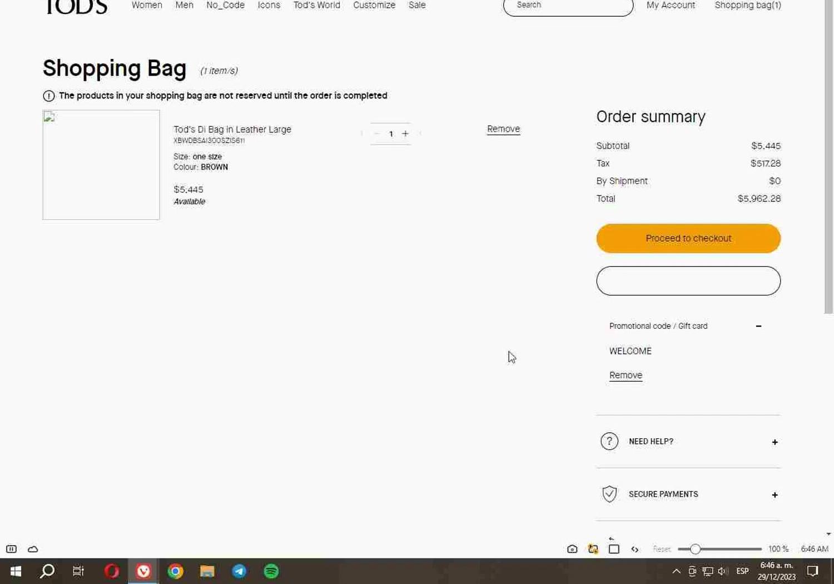Click the Total amount $5,962.28
The image size is (834, 584).
coord(759,199)
